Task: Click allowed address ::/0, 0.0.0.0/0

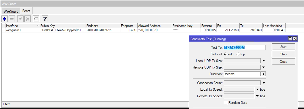Action: [155, 30]
